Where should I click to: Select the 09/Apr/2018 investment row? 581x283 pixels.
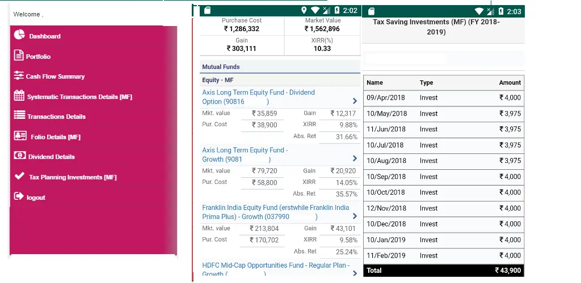click(444, 98)
